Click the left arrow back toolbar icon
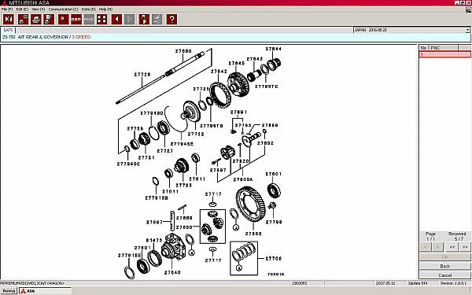Screen dimensions: 472x295 (116, 19)
